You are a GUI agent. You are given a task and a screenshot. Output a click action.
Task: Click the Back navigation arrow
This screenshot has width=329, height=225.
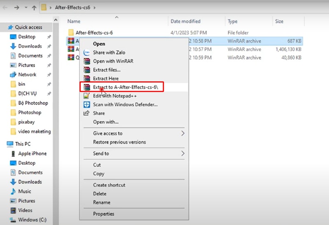[x=5, y=7]
